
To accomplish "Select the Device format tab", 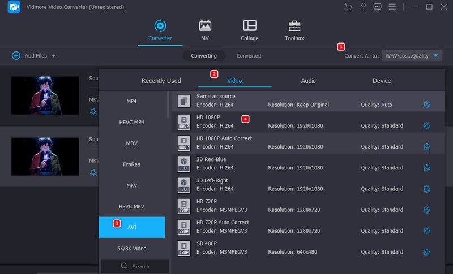I will [x=382, y=81].
